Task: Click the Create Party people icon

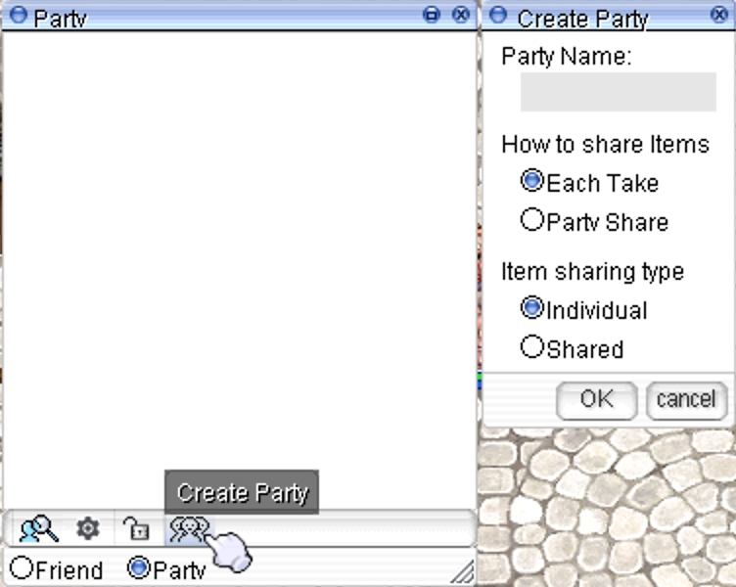Action: pyautogui.click(x=188, y=530)
